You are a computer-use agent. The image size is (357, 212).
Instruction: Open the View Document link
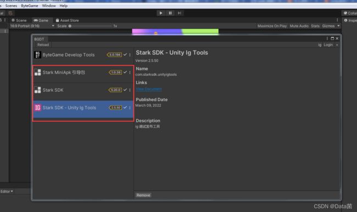(x=149, y=89)
